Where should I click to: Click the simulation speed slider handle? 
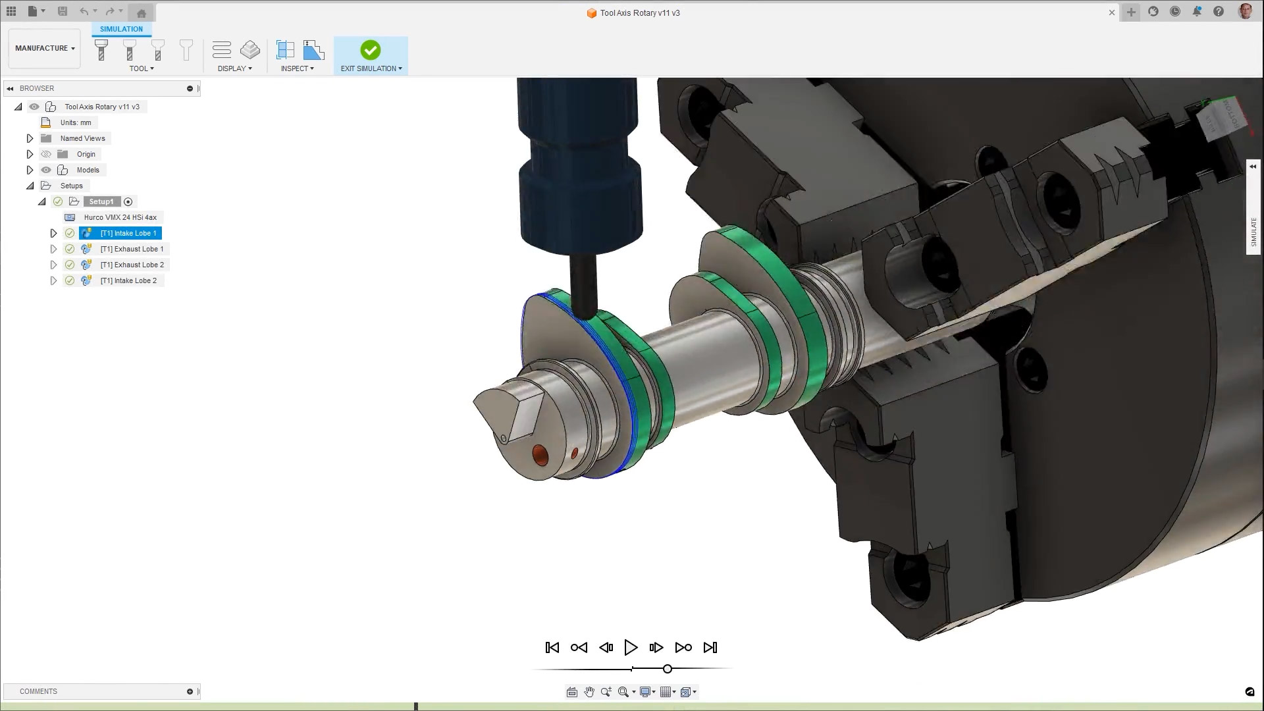(668, 669)
